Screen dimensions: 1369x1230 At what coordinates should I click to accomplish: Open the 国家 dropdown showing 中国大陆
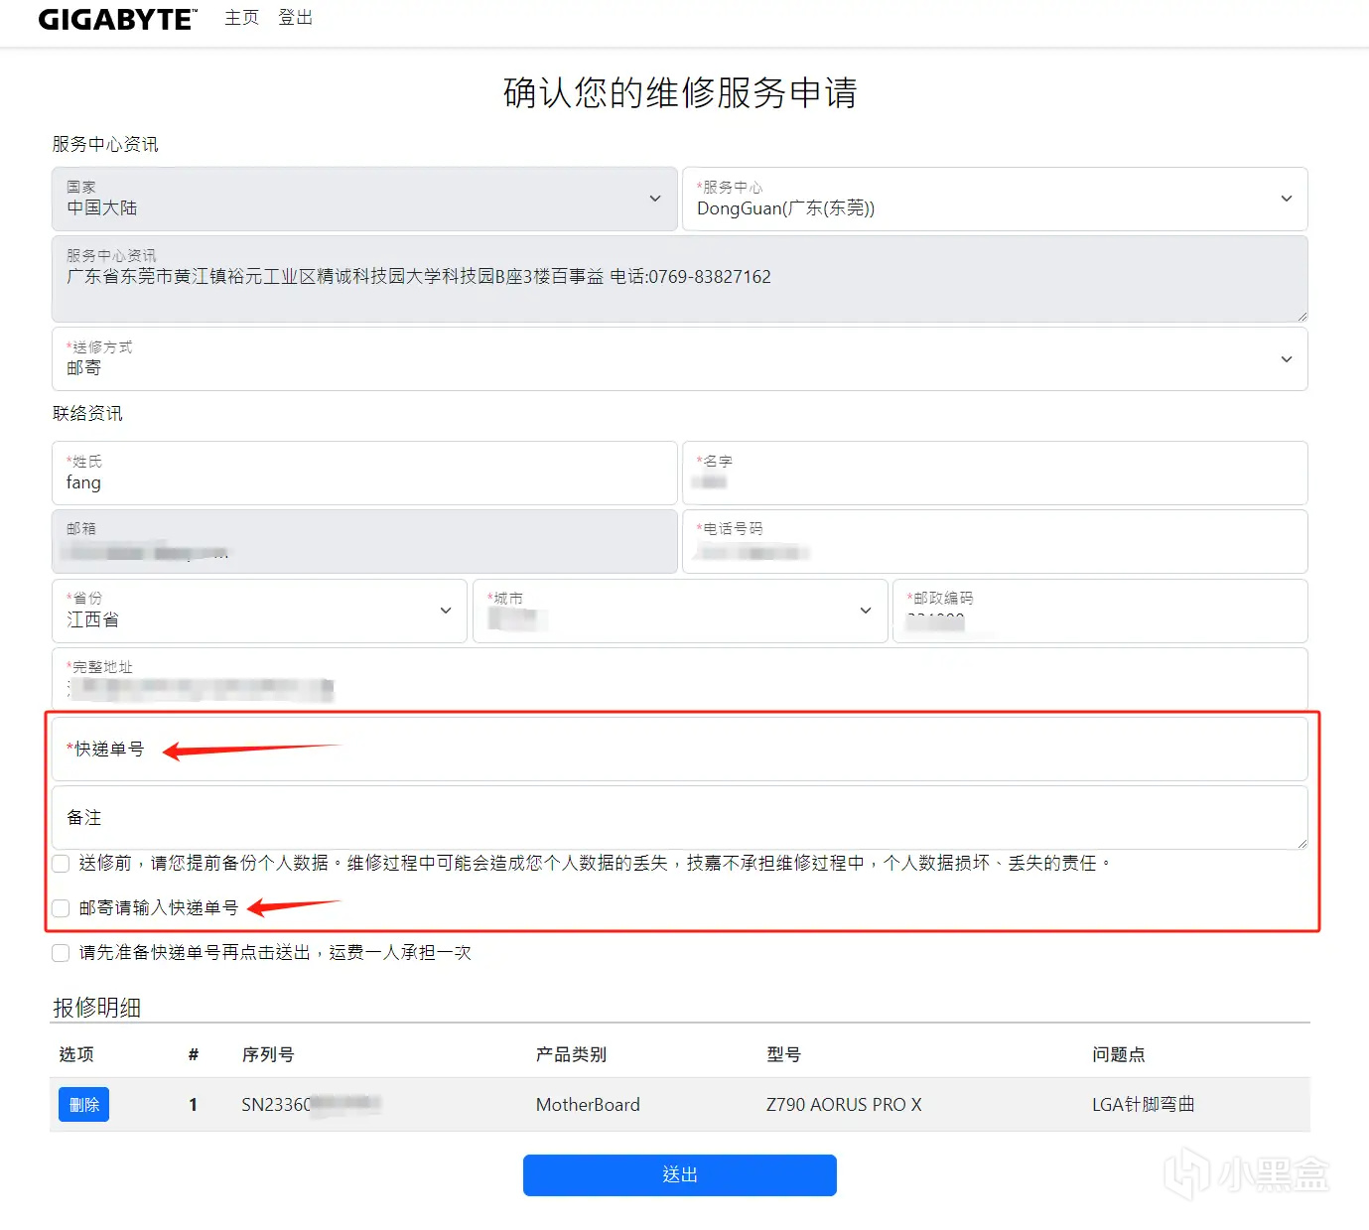point(364,199)
